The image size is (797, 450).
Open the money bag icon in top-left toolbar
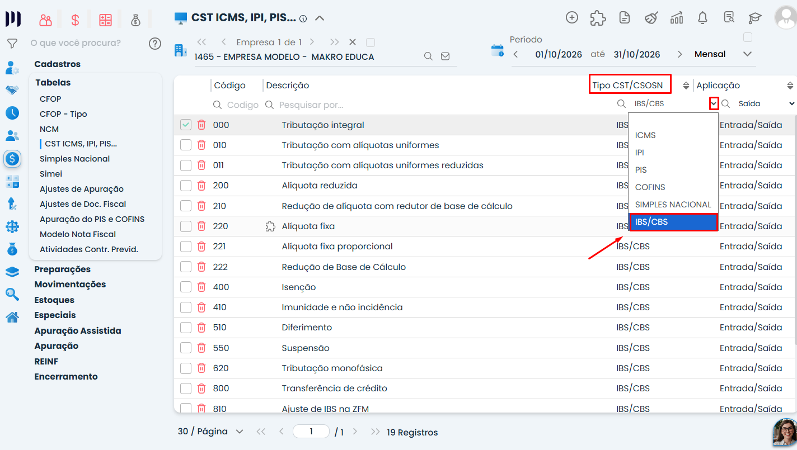(135, 20)
